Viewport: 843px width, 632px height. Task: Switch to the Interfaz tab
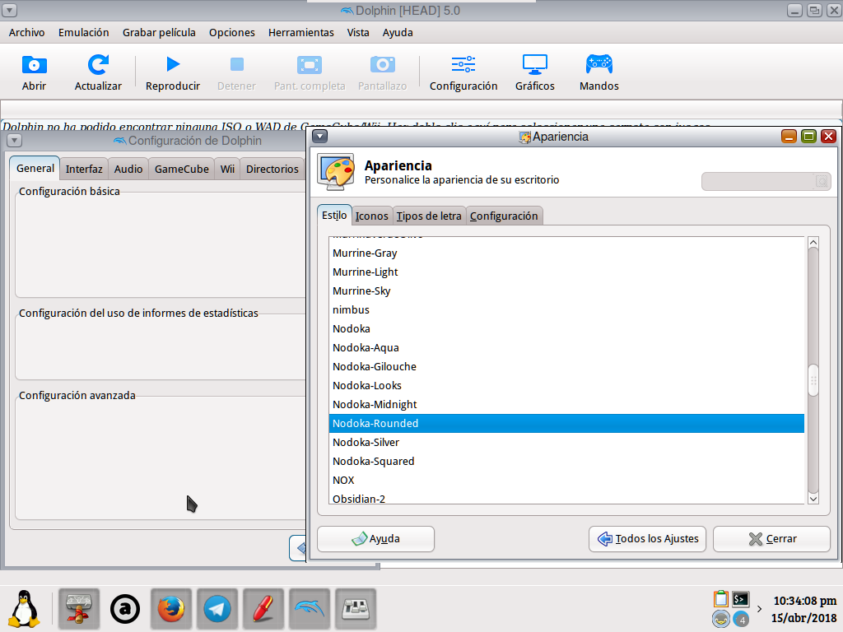[84, 169]
